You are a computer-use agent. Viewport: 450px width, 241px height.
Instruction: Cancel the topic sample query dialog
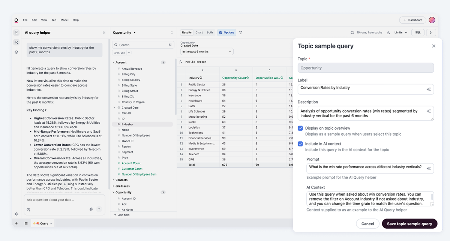367,224
